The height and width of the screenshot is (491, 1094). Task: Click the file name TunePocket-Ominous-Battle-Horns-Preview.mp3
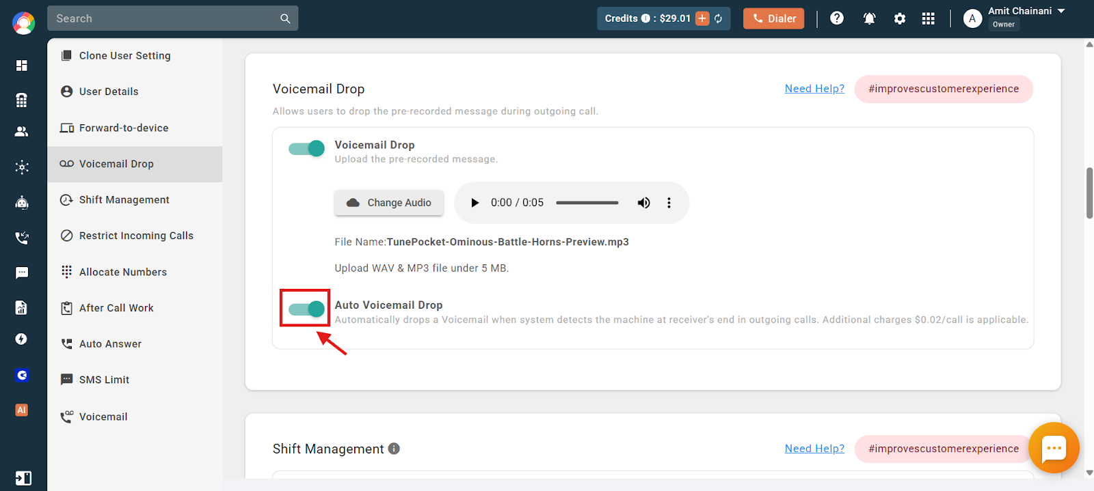[x=507, y=242]
